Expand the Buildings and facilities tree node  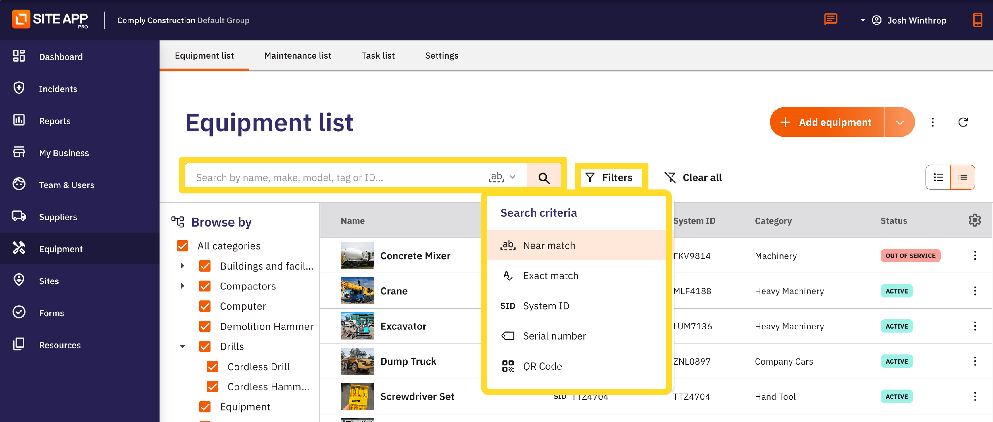[x=182, y=266]
